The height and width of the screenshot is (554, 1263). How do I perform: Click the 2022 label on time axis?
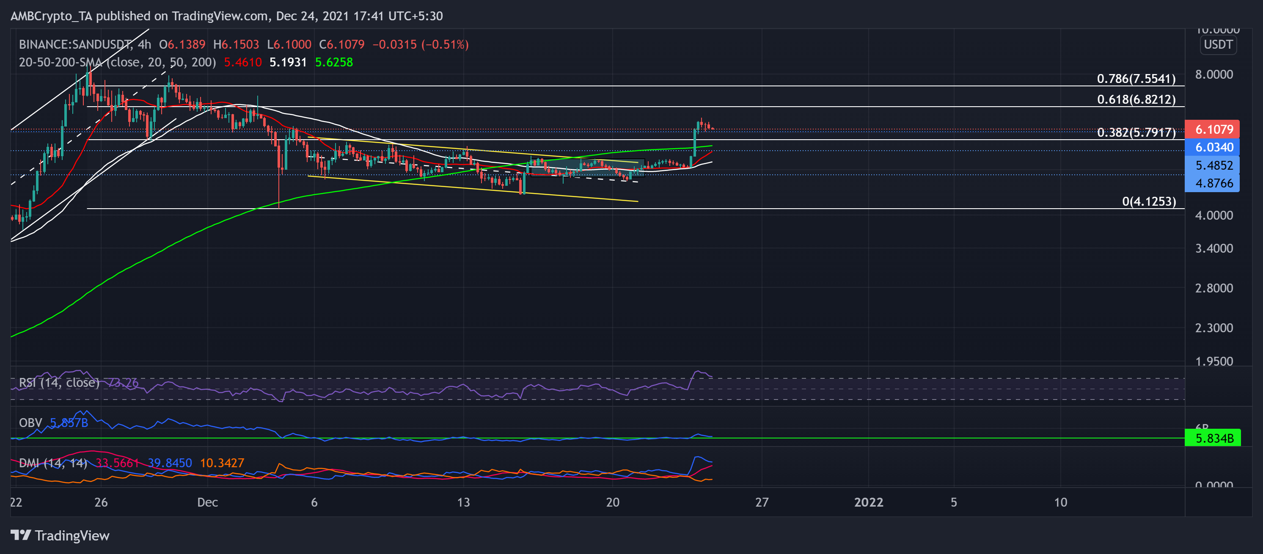[x=868, y=502]
